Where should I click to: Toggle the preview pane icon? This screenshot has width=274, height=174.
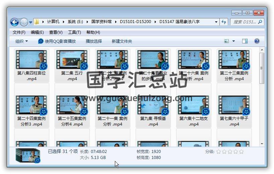(x=245, y=41)
